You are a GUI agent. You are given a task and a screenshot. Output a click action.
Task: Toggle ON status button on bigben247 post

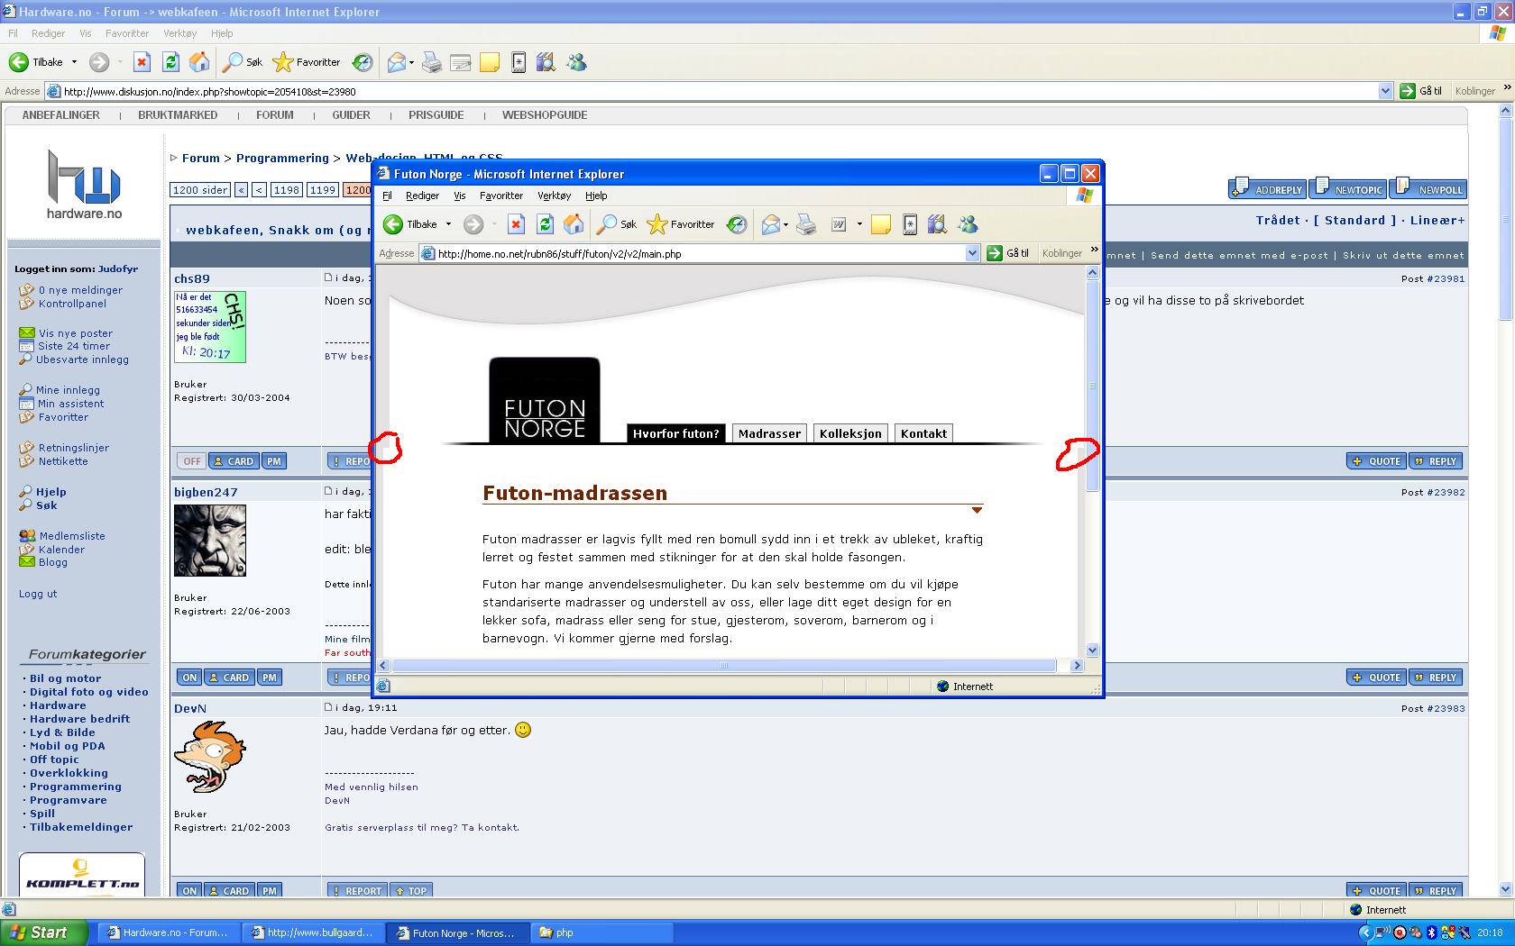pos(188,678)
